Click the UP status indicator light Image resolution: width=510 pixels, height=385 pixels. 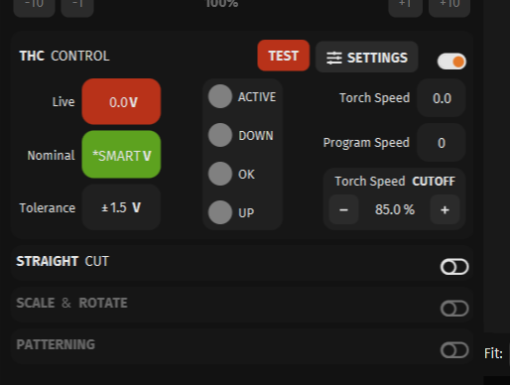[x=220, y=212]
